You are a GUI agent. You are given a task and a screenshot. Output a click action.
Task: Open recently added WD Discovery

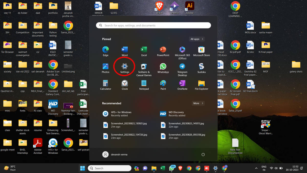[177, 114]
